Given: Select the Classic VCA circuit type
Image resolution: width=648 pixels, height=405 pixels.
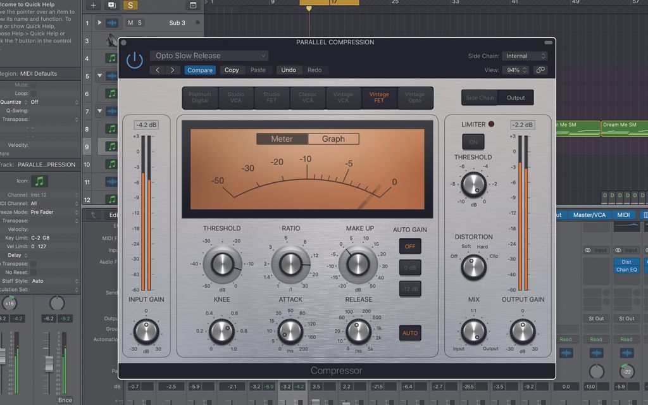Looking at the screenshot, I should 307,97.
